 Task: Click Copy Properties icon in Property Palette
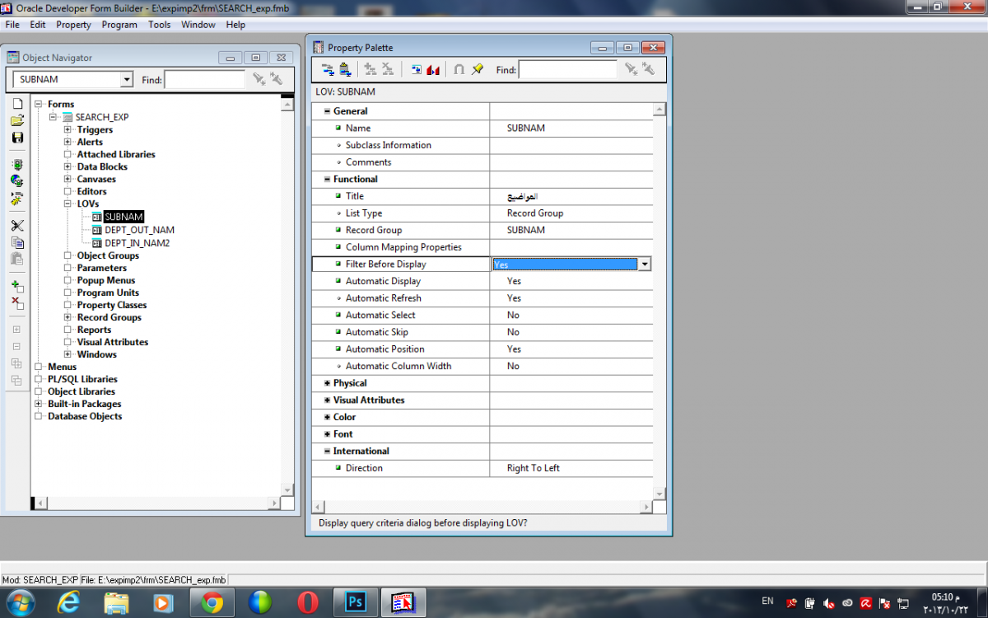tap(328, 70)
